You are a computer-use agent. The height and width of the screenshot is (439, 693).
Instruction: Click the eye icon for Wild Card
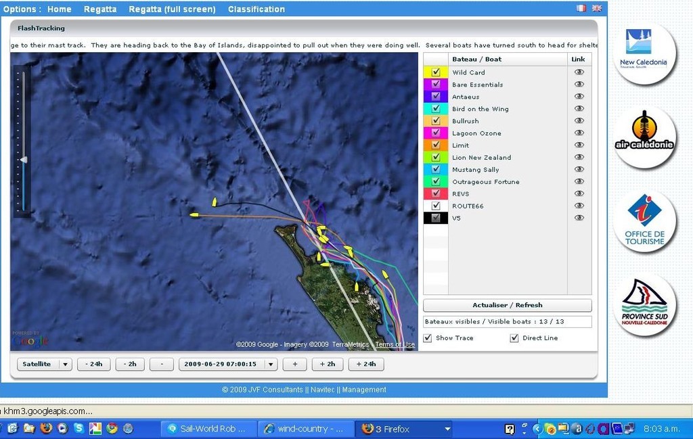(579, 72)
